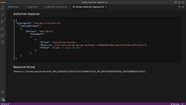
Task: Open the Run and Debug view
Action: 3,29
